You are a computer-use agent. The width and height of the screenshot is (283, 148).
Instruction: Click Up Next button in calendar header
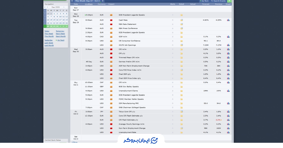point(204,1)
